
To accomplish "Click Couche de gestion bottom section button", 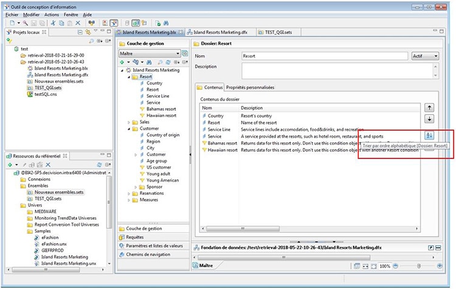I will point(154,228).
